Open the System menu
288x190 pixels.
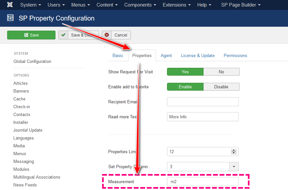click(x=30, y=5)
